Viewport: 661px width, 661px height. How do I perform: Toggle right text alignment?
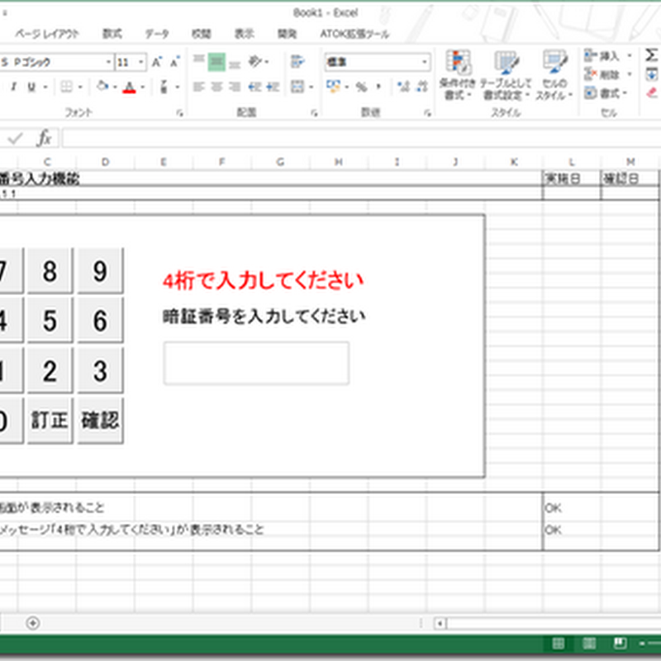coord(235,87)
